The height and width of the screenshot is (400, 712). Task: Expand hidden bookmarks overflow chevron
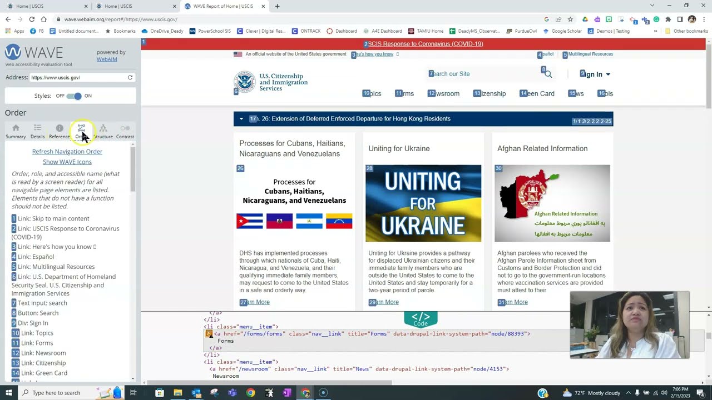655,31
